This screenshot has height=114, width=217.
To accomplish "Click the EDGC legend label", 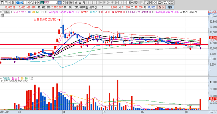I will point(6,12).
